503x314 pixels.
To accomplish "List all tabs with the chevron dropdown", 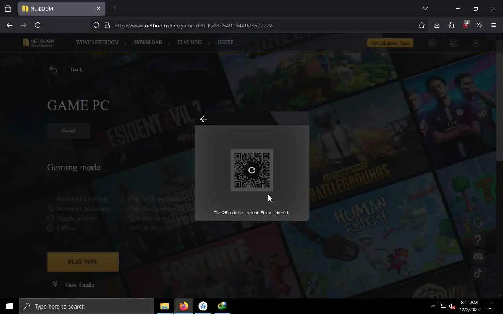I will 425,9.
